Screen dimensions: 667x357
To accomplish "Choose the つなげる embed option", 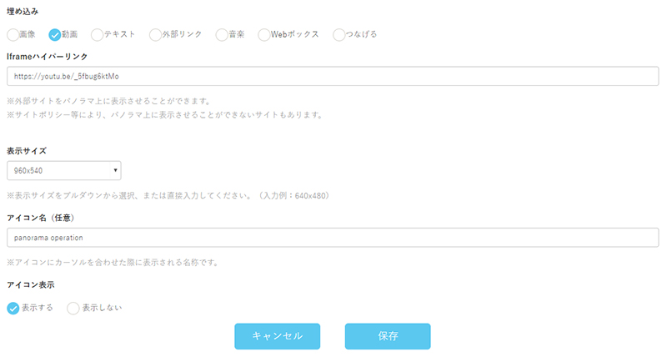I will 339,35.
